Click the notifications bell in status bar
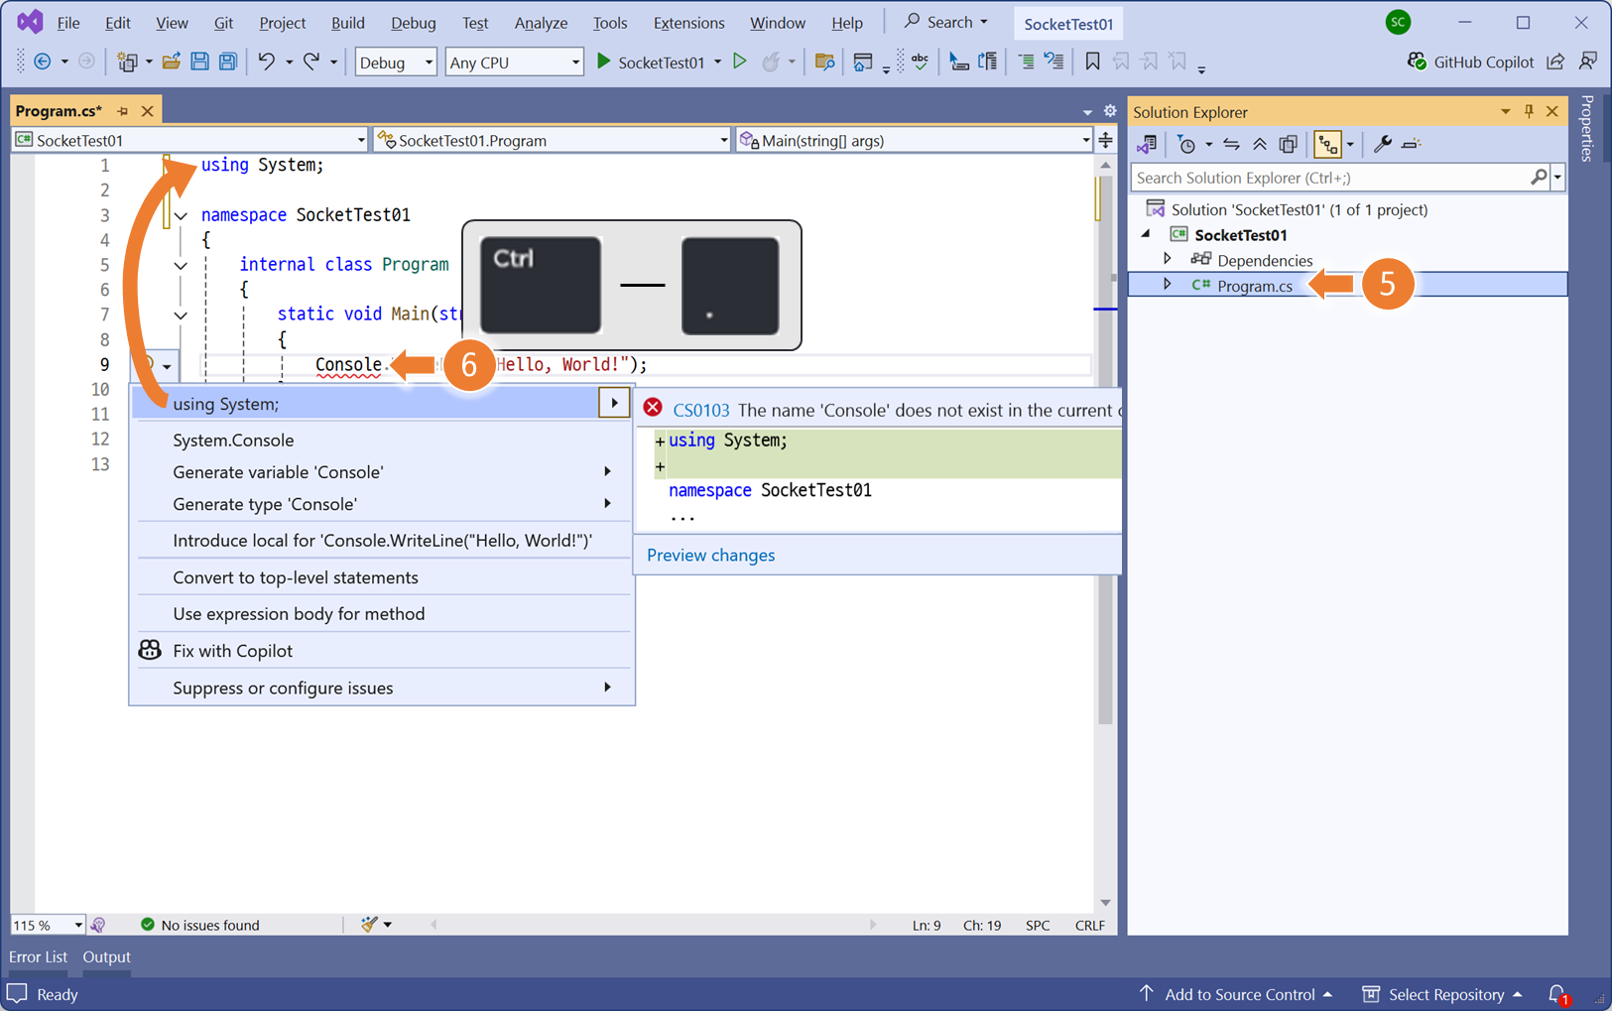The width and height of the screenshot is (1612, 1011). 1557,994
